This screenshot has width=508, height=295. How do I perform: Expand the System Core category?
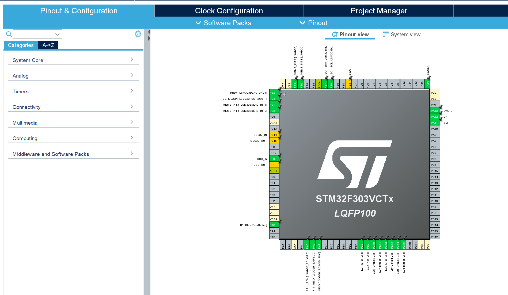coord(73,60)
